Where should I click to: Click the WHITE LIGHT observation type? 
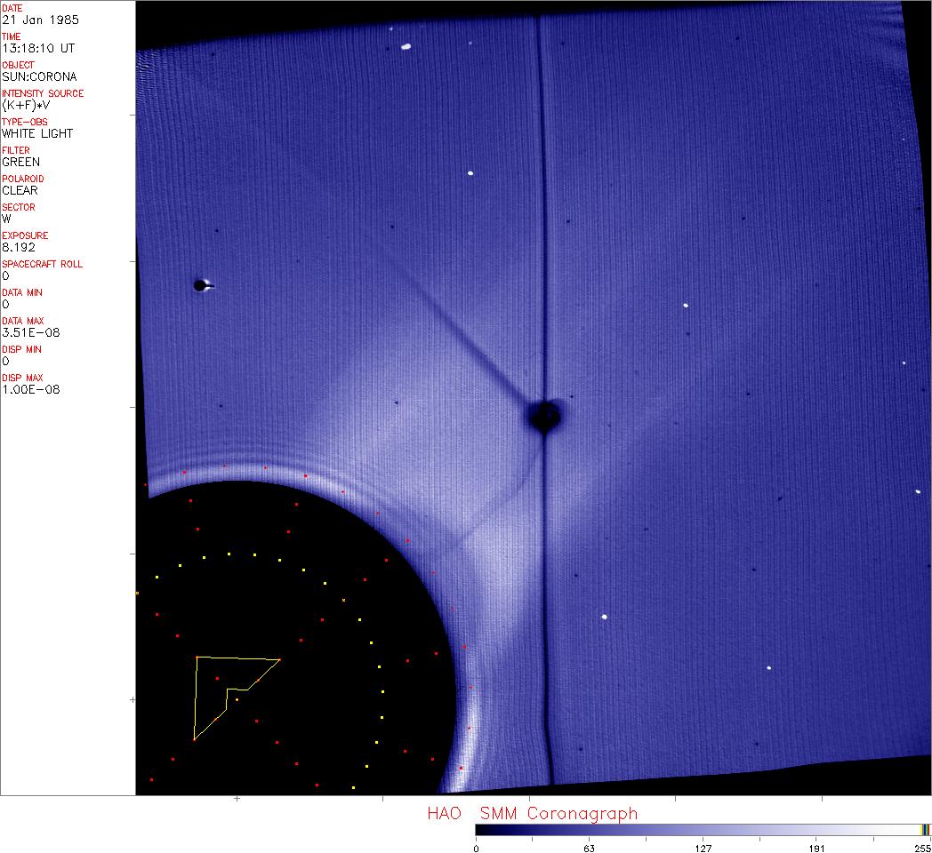pos(37,133)
